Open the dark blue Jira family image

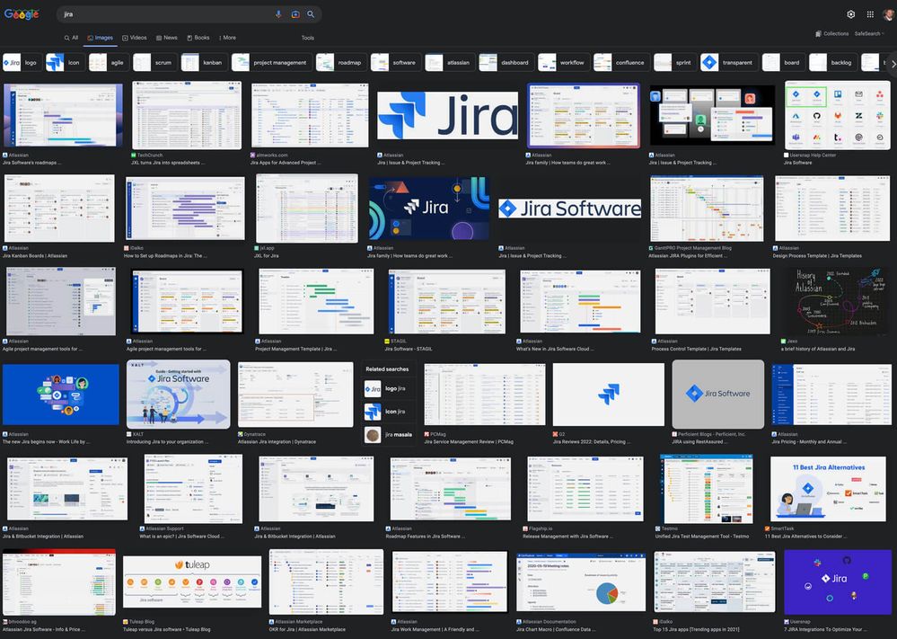click(x=429, y=209)
